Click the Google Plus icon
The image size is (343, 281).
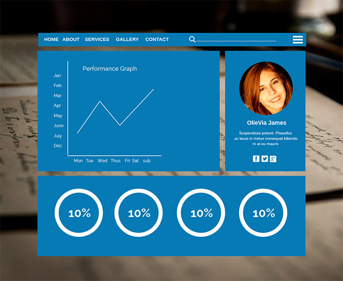click(273, 159)
